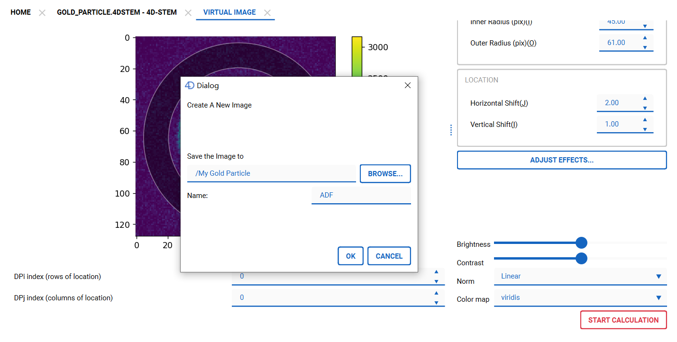Screen dimensions: 677x342
Task: Decrease the DPj index with the down arrow
Action: [436, 303]
